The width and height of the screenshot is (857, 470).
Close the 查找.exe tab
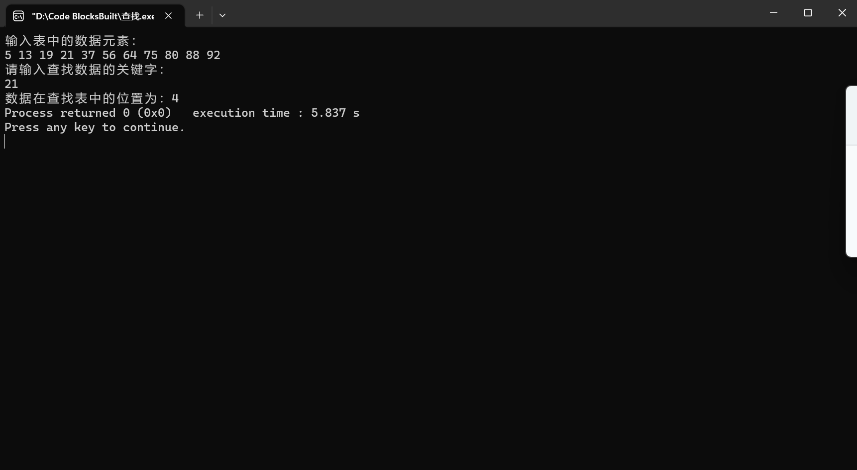point(169,16)
